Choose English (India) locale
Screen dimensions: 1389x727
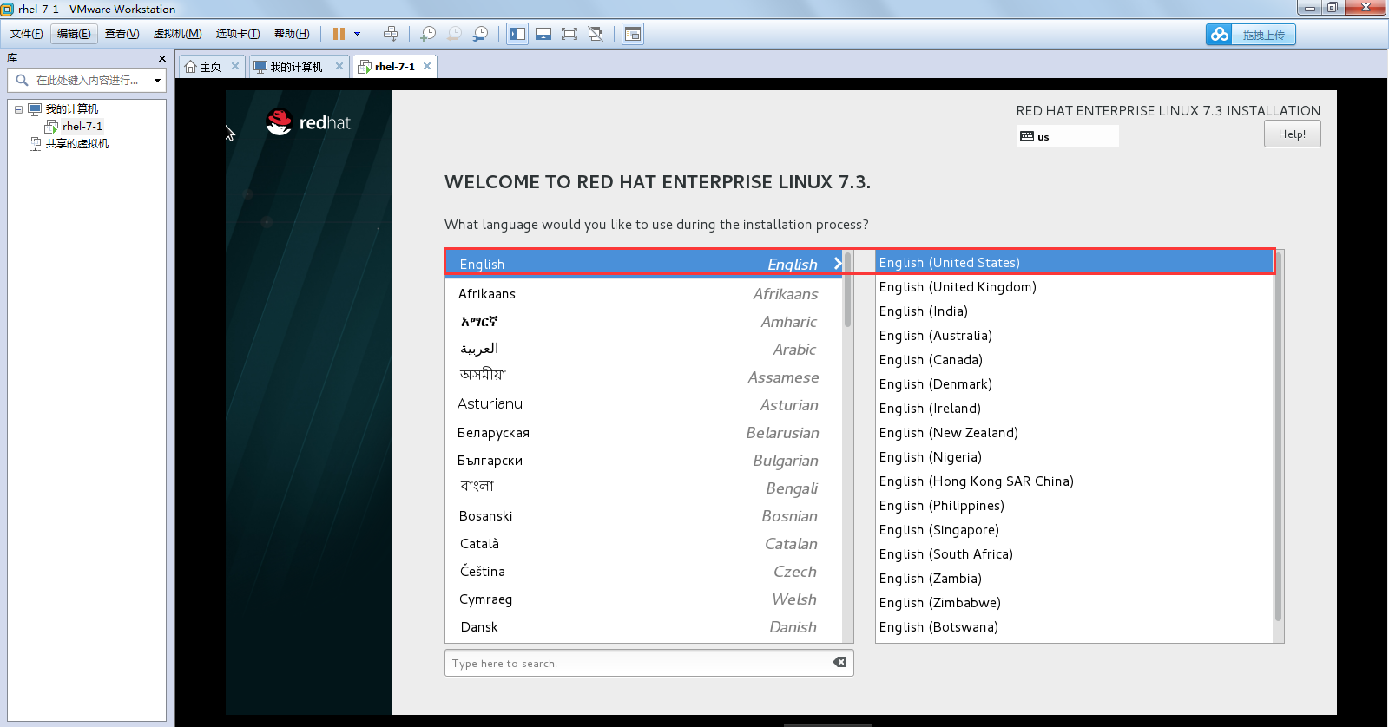tap(1075, 311)
